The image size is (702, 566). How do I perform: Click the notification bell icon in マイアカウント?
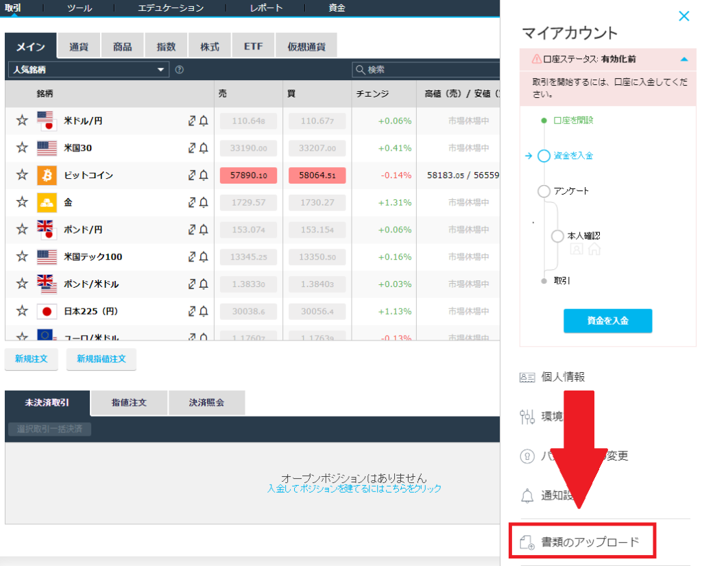[x=527, y=495]
